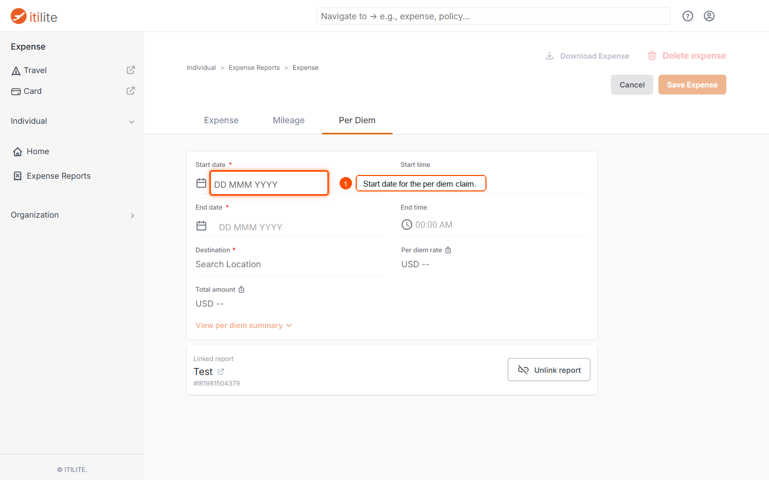This screenshot has width=769, height=480.
Task: Expand the Organization section chevron
Action: (132, 215)
